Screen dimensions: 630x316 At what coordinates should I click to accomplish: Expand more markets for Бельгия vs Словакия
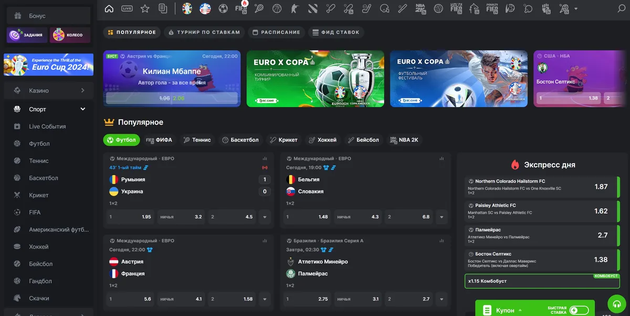[x=442, y=217]
